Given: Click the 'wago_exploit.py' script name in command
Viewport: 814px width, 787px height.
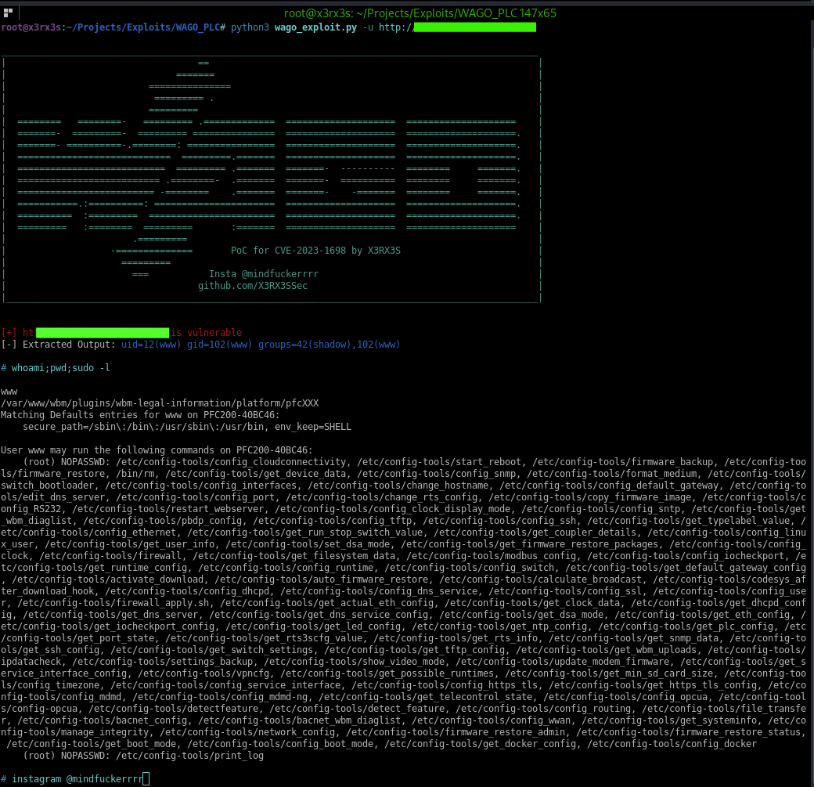Looking at the screenshot, I should click(315, 27).
